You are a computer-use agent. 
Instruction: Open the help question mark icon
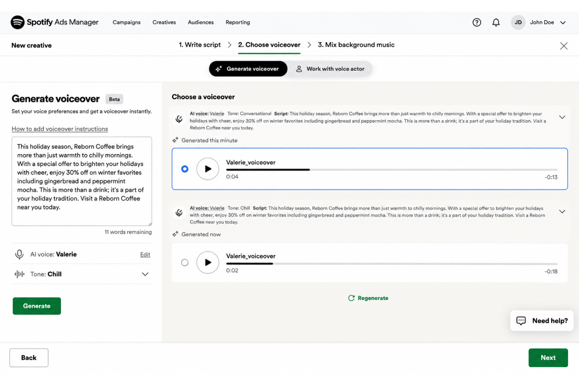click(477, 22)
